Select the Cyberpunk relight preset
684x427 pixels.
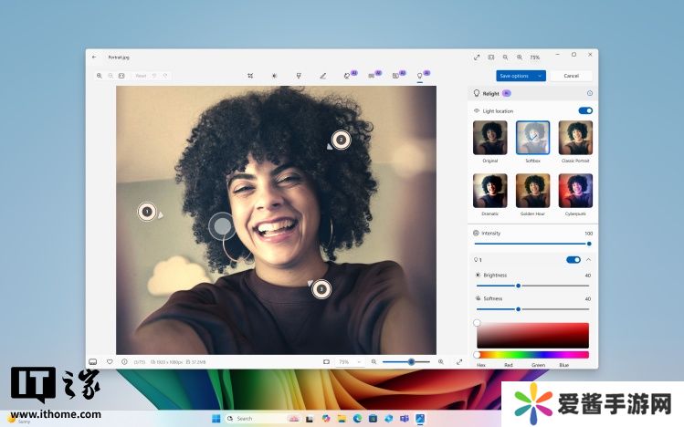575,191
